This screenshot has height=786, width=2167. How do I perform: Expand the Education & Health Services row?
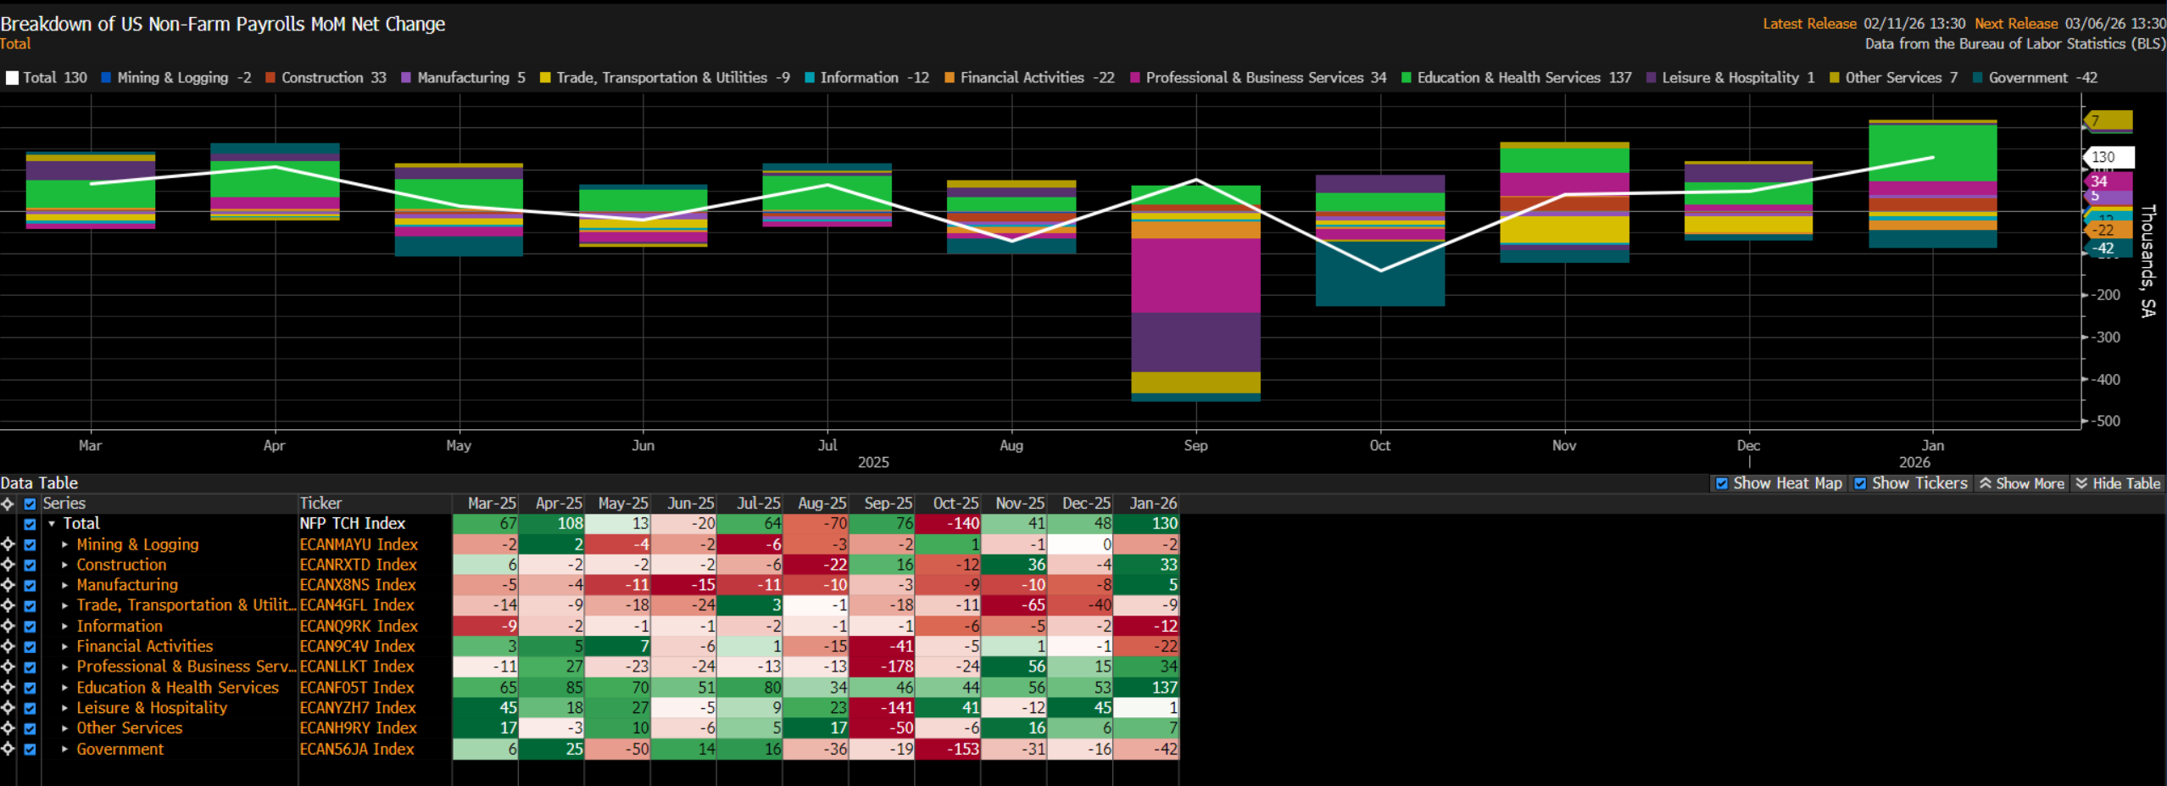[x=64, y=688]
